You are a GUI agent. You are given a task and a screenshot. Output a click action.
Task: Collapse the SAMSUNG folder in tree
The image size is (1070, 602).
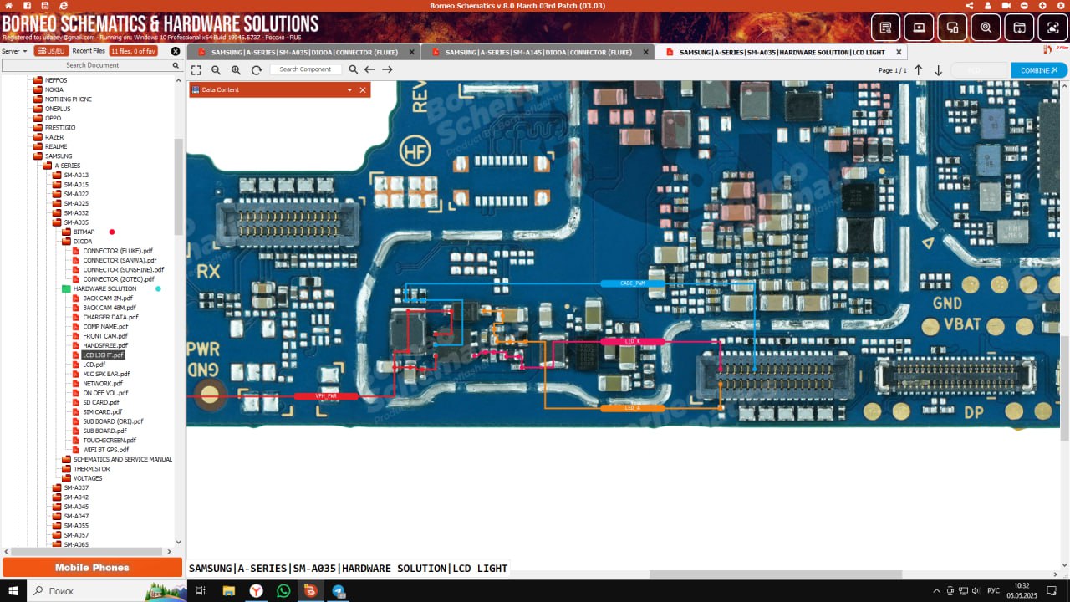click(38, 156)
